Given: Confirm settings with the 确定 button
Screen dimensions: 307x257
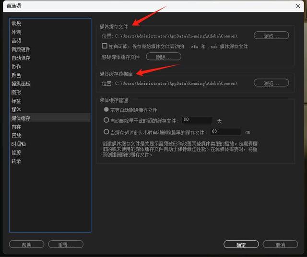Looking at the screenshot, I should click(x=241, y=245).
